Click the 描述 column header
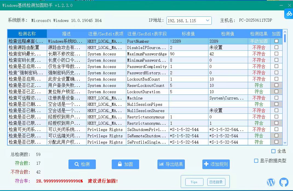The image size is (293, 191). 67,34
